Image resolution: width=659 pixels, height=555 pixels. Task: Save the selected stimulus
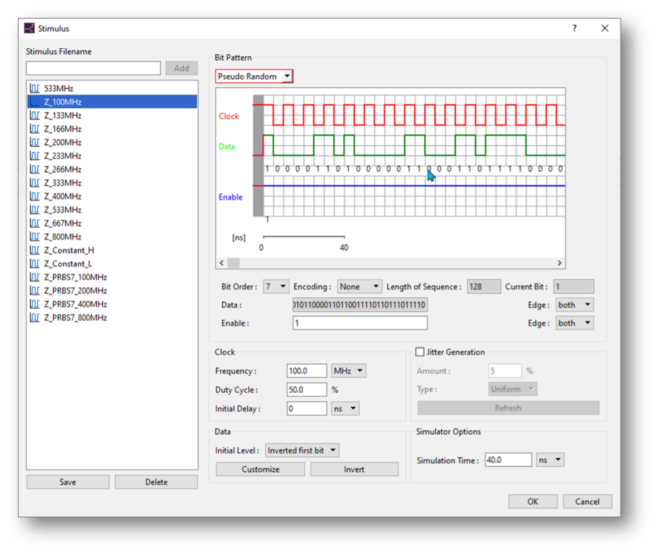pos(68,482)
